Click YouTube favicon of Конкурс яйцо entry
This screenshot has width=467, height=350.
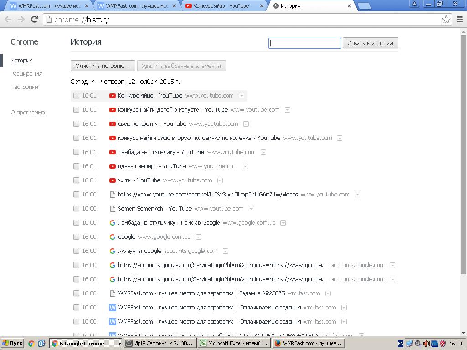pyautogui.click(x=112, y=96)
